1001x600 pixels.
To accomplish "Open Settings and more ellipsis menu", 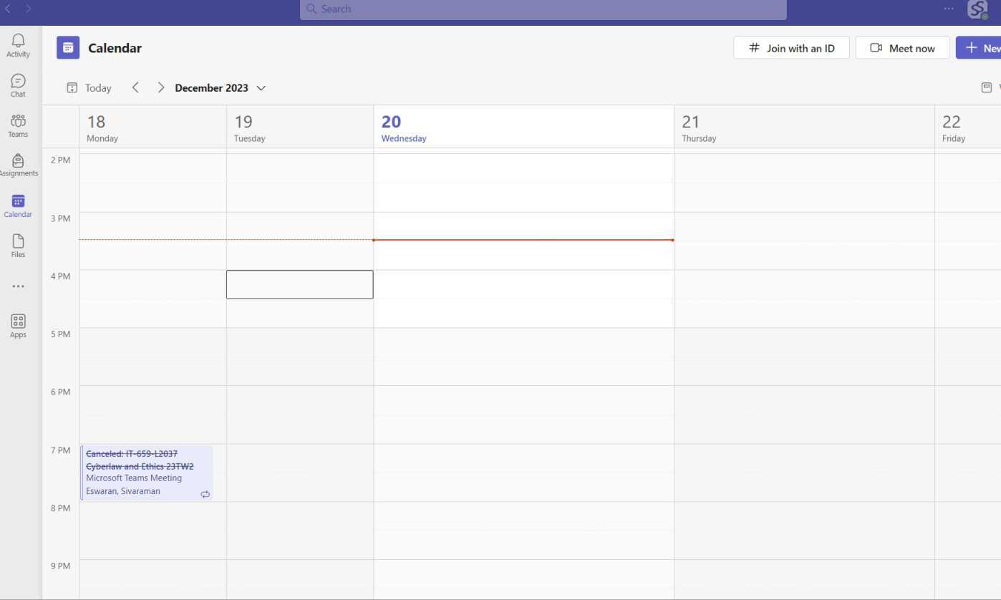I will point(949,9).
